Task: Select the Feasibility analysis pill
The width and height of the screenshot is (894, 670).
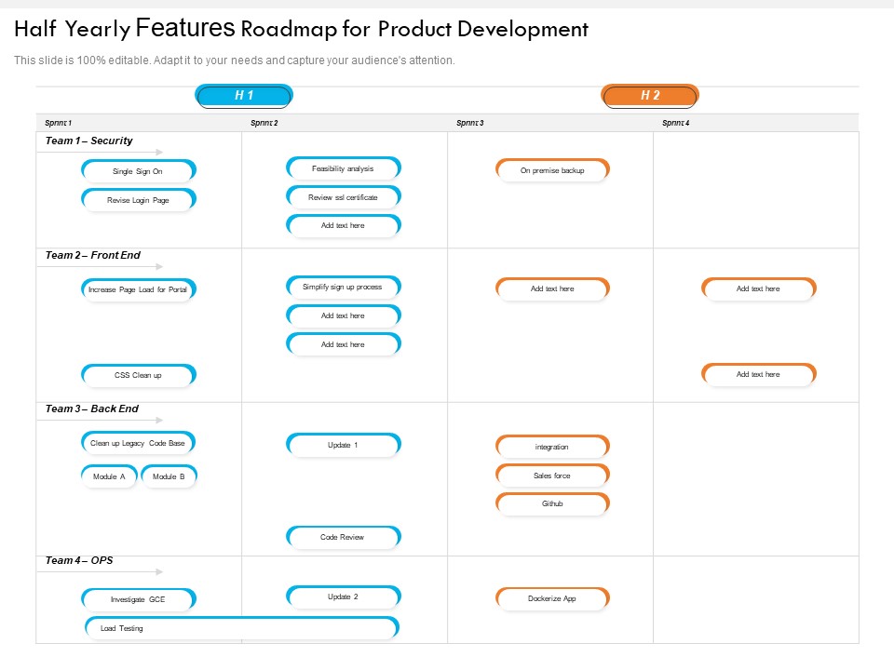Action: pyautogui.click(x=344, y=168)
